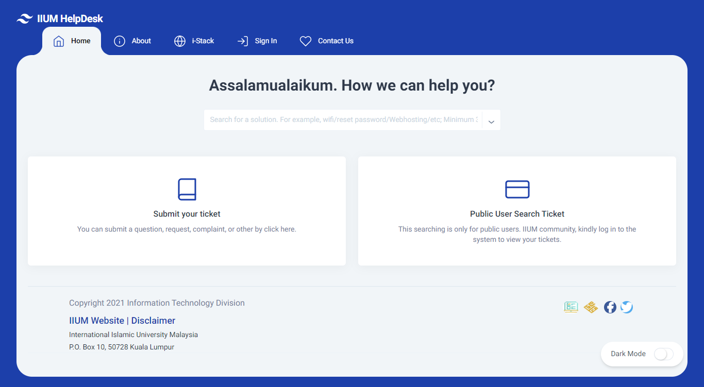
Task: Open the Public User Search Ticket card
Action: point(517,211)
